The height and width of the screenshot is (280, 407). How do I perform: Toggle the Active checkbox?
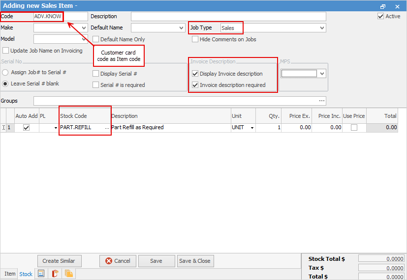coord(380,16)
